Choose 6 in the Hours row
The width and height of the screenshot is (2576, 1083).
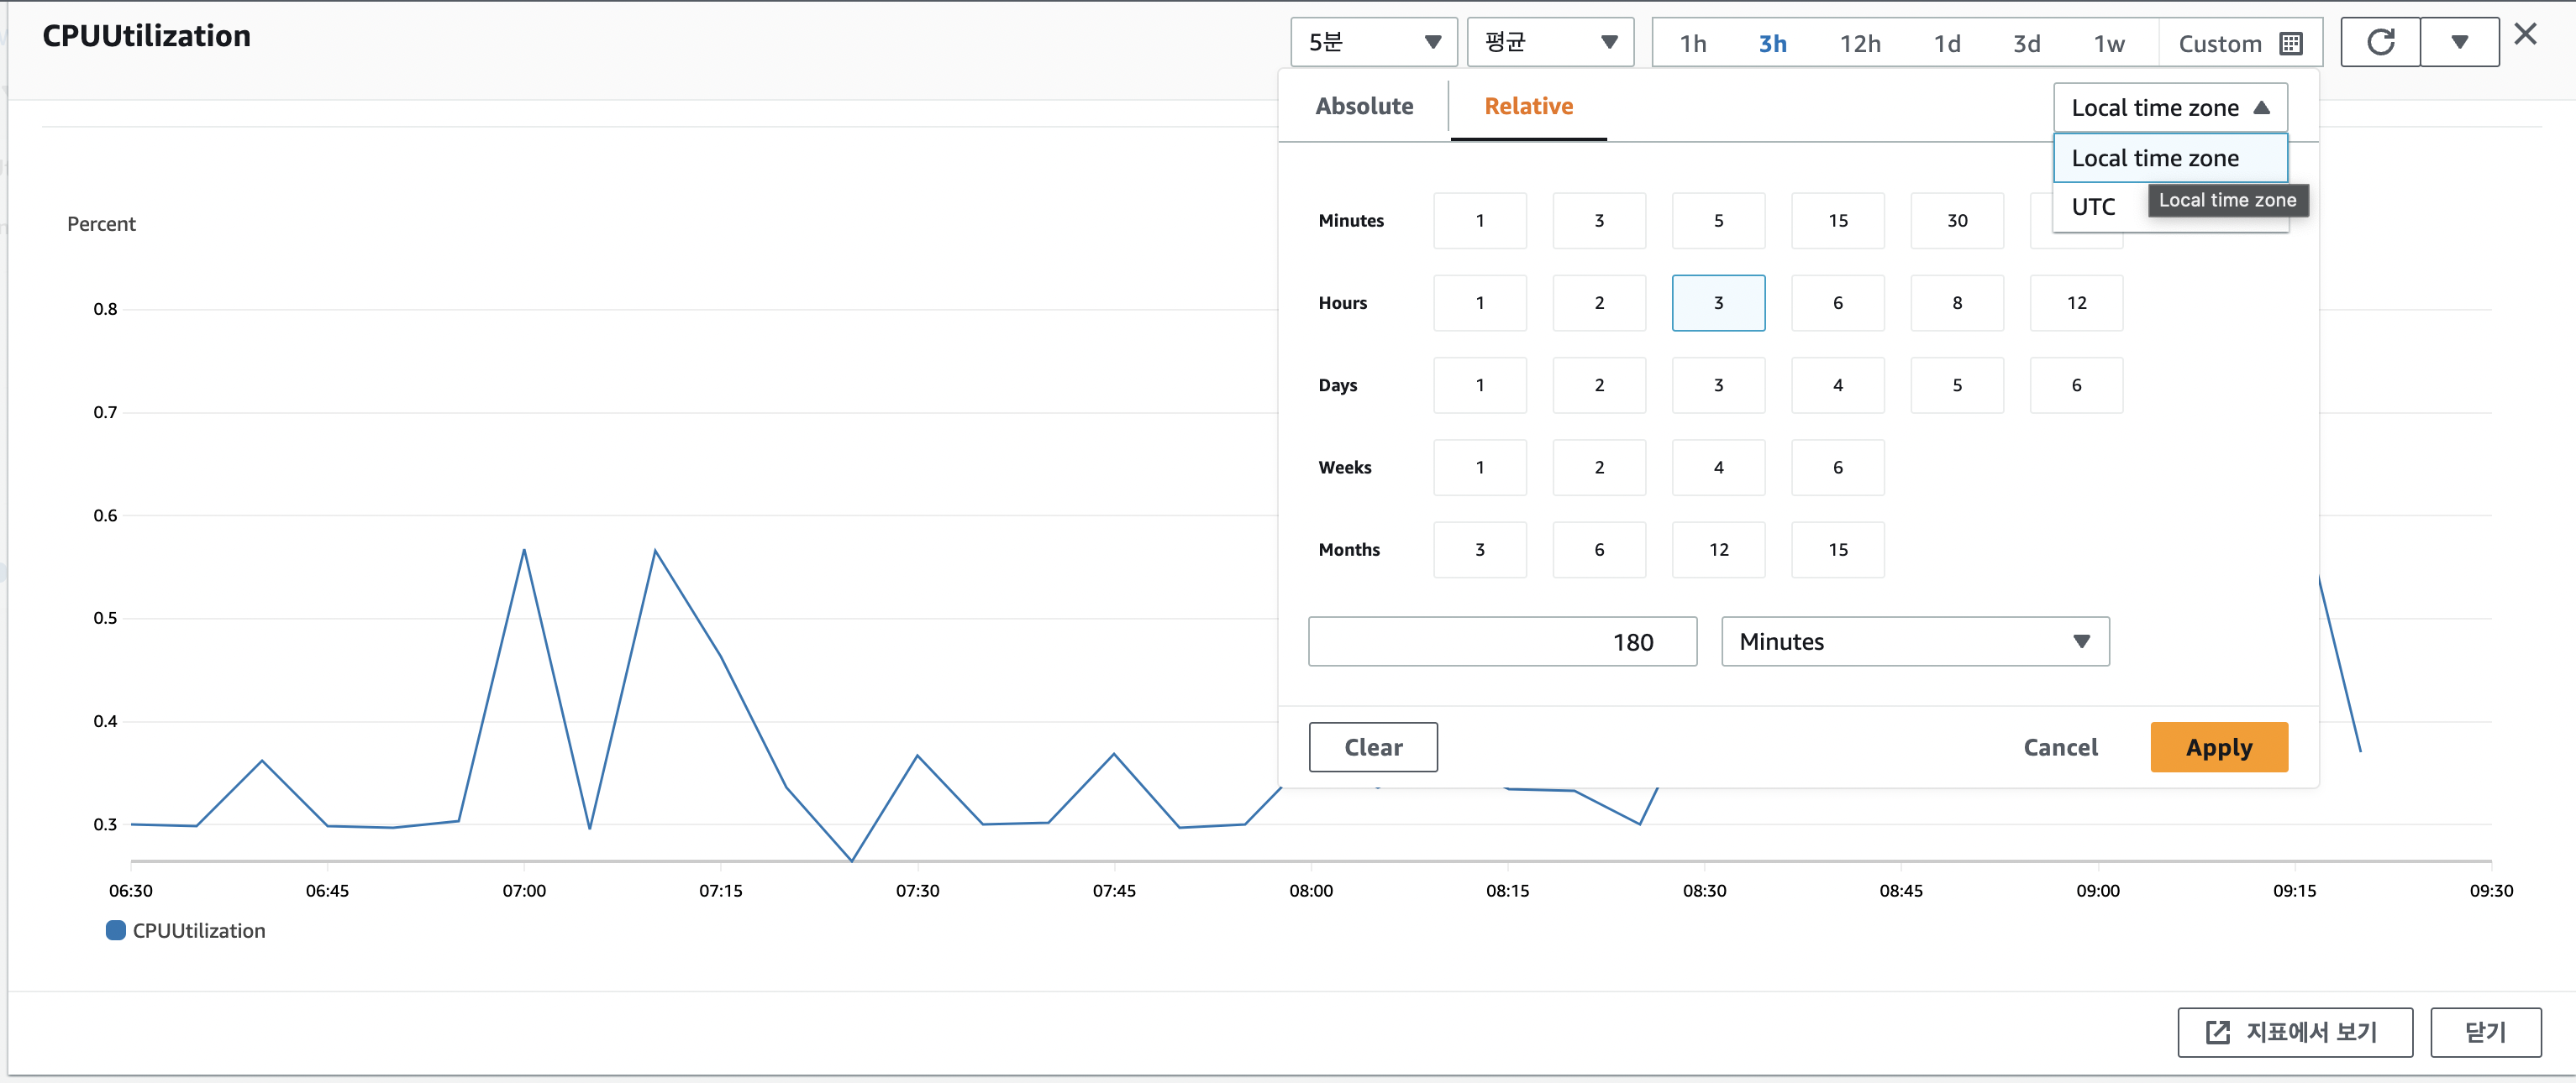click(1837, 303)
